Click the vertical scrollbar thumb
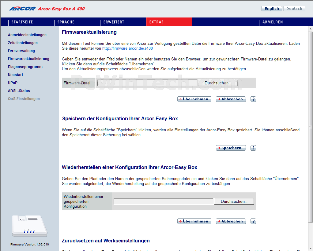 click(311, 127)
